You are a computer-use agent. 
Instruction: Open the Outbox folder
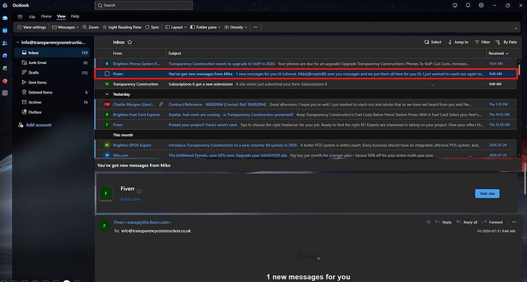(52, 112)
